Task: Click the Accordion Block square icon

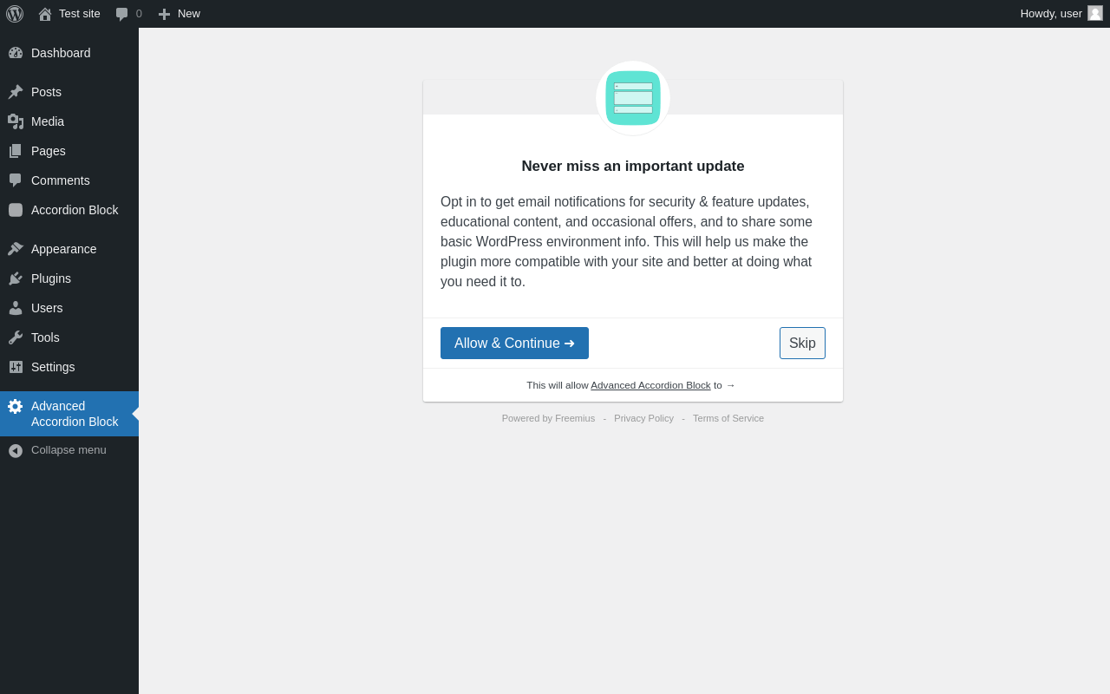Action: pos(16,210)
